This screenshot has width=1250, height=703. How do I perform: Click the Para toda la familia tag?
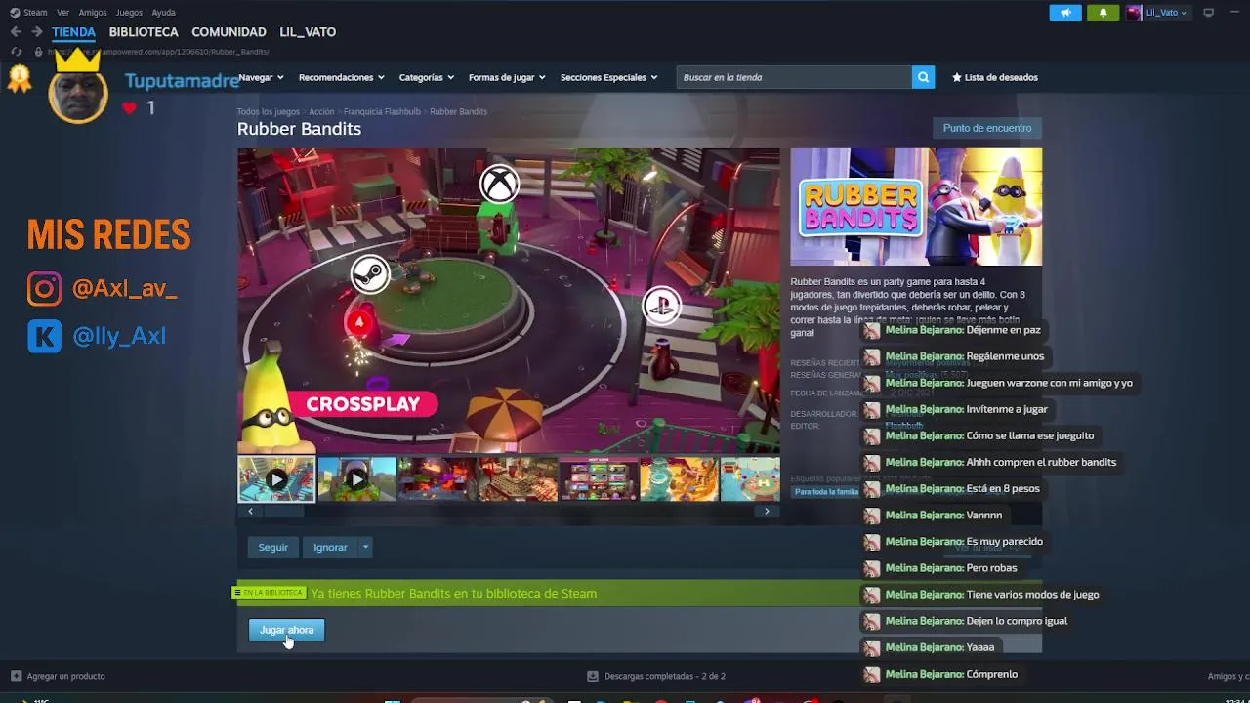tap(826, 492)
